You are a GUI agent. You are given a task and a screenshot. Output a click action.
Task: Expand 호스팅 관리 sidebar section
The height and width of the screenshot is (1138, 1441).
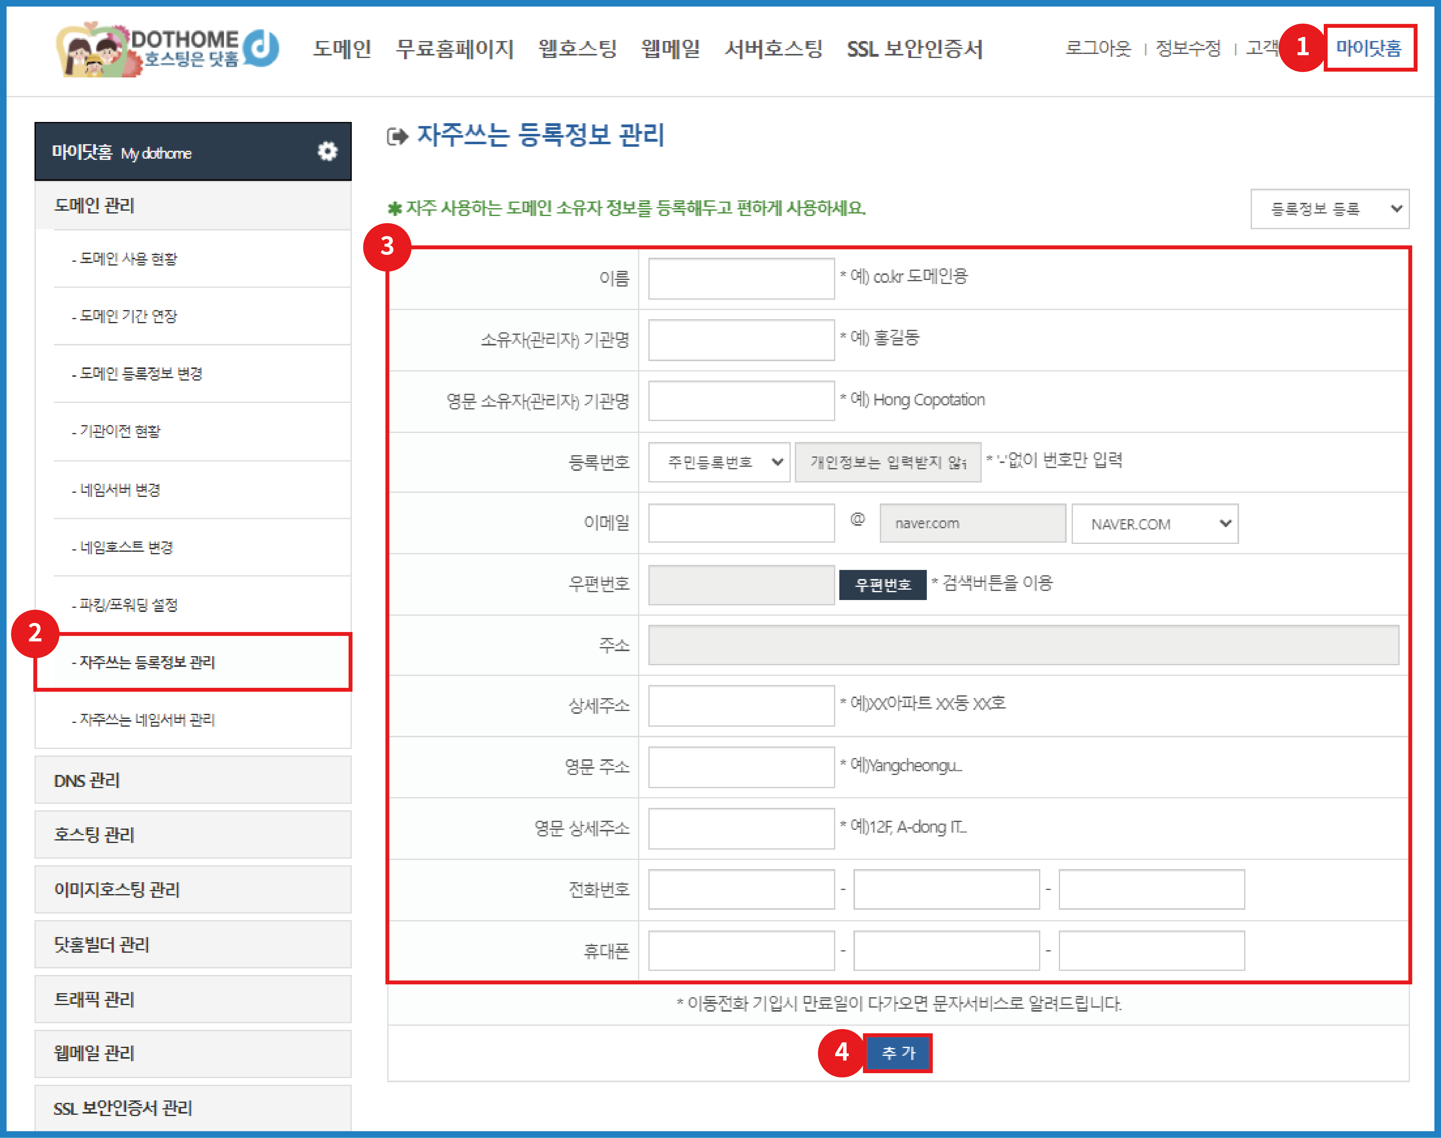(x=94, y=835)
